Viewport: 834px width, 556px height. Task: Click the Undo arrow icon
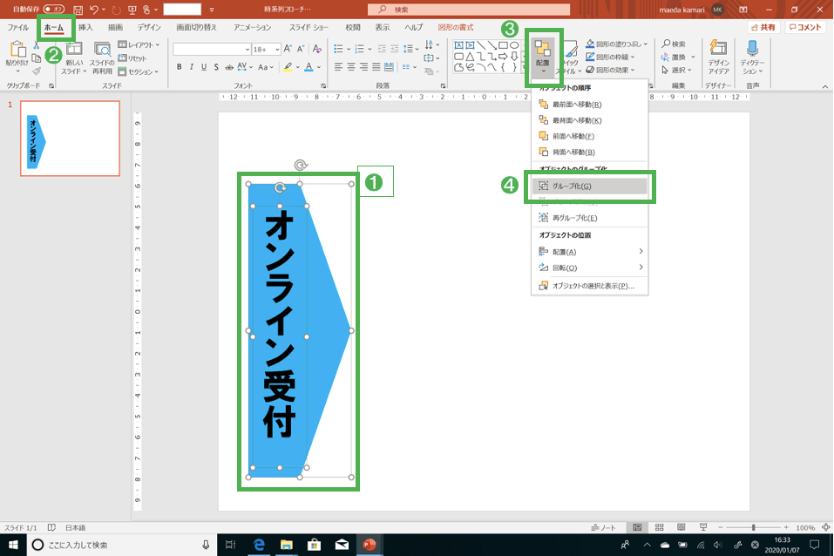point(94,10)
